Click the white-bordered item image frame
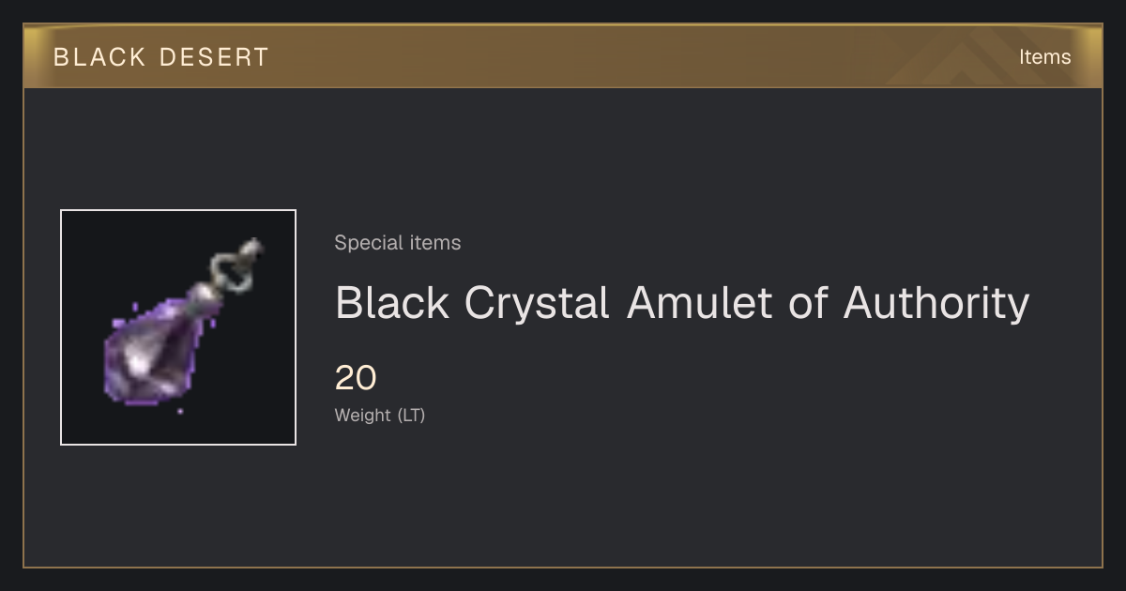 [178, 327]
